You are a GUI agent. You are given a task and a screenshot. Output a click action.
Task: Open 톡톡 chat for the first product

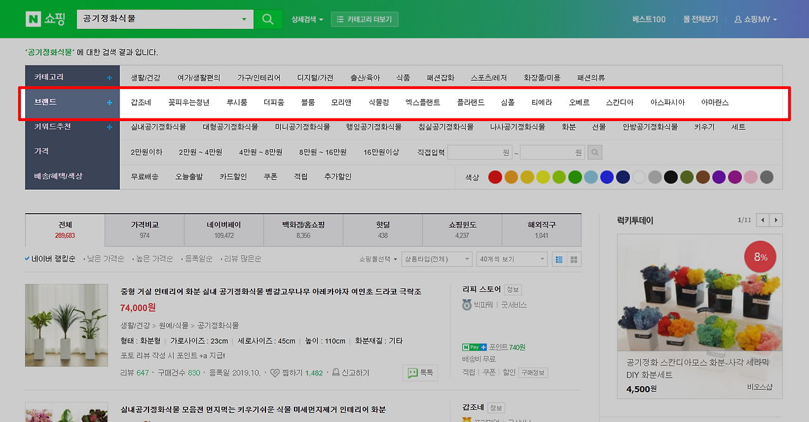pyautogui.click(x=420, y=372)
